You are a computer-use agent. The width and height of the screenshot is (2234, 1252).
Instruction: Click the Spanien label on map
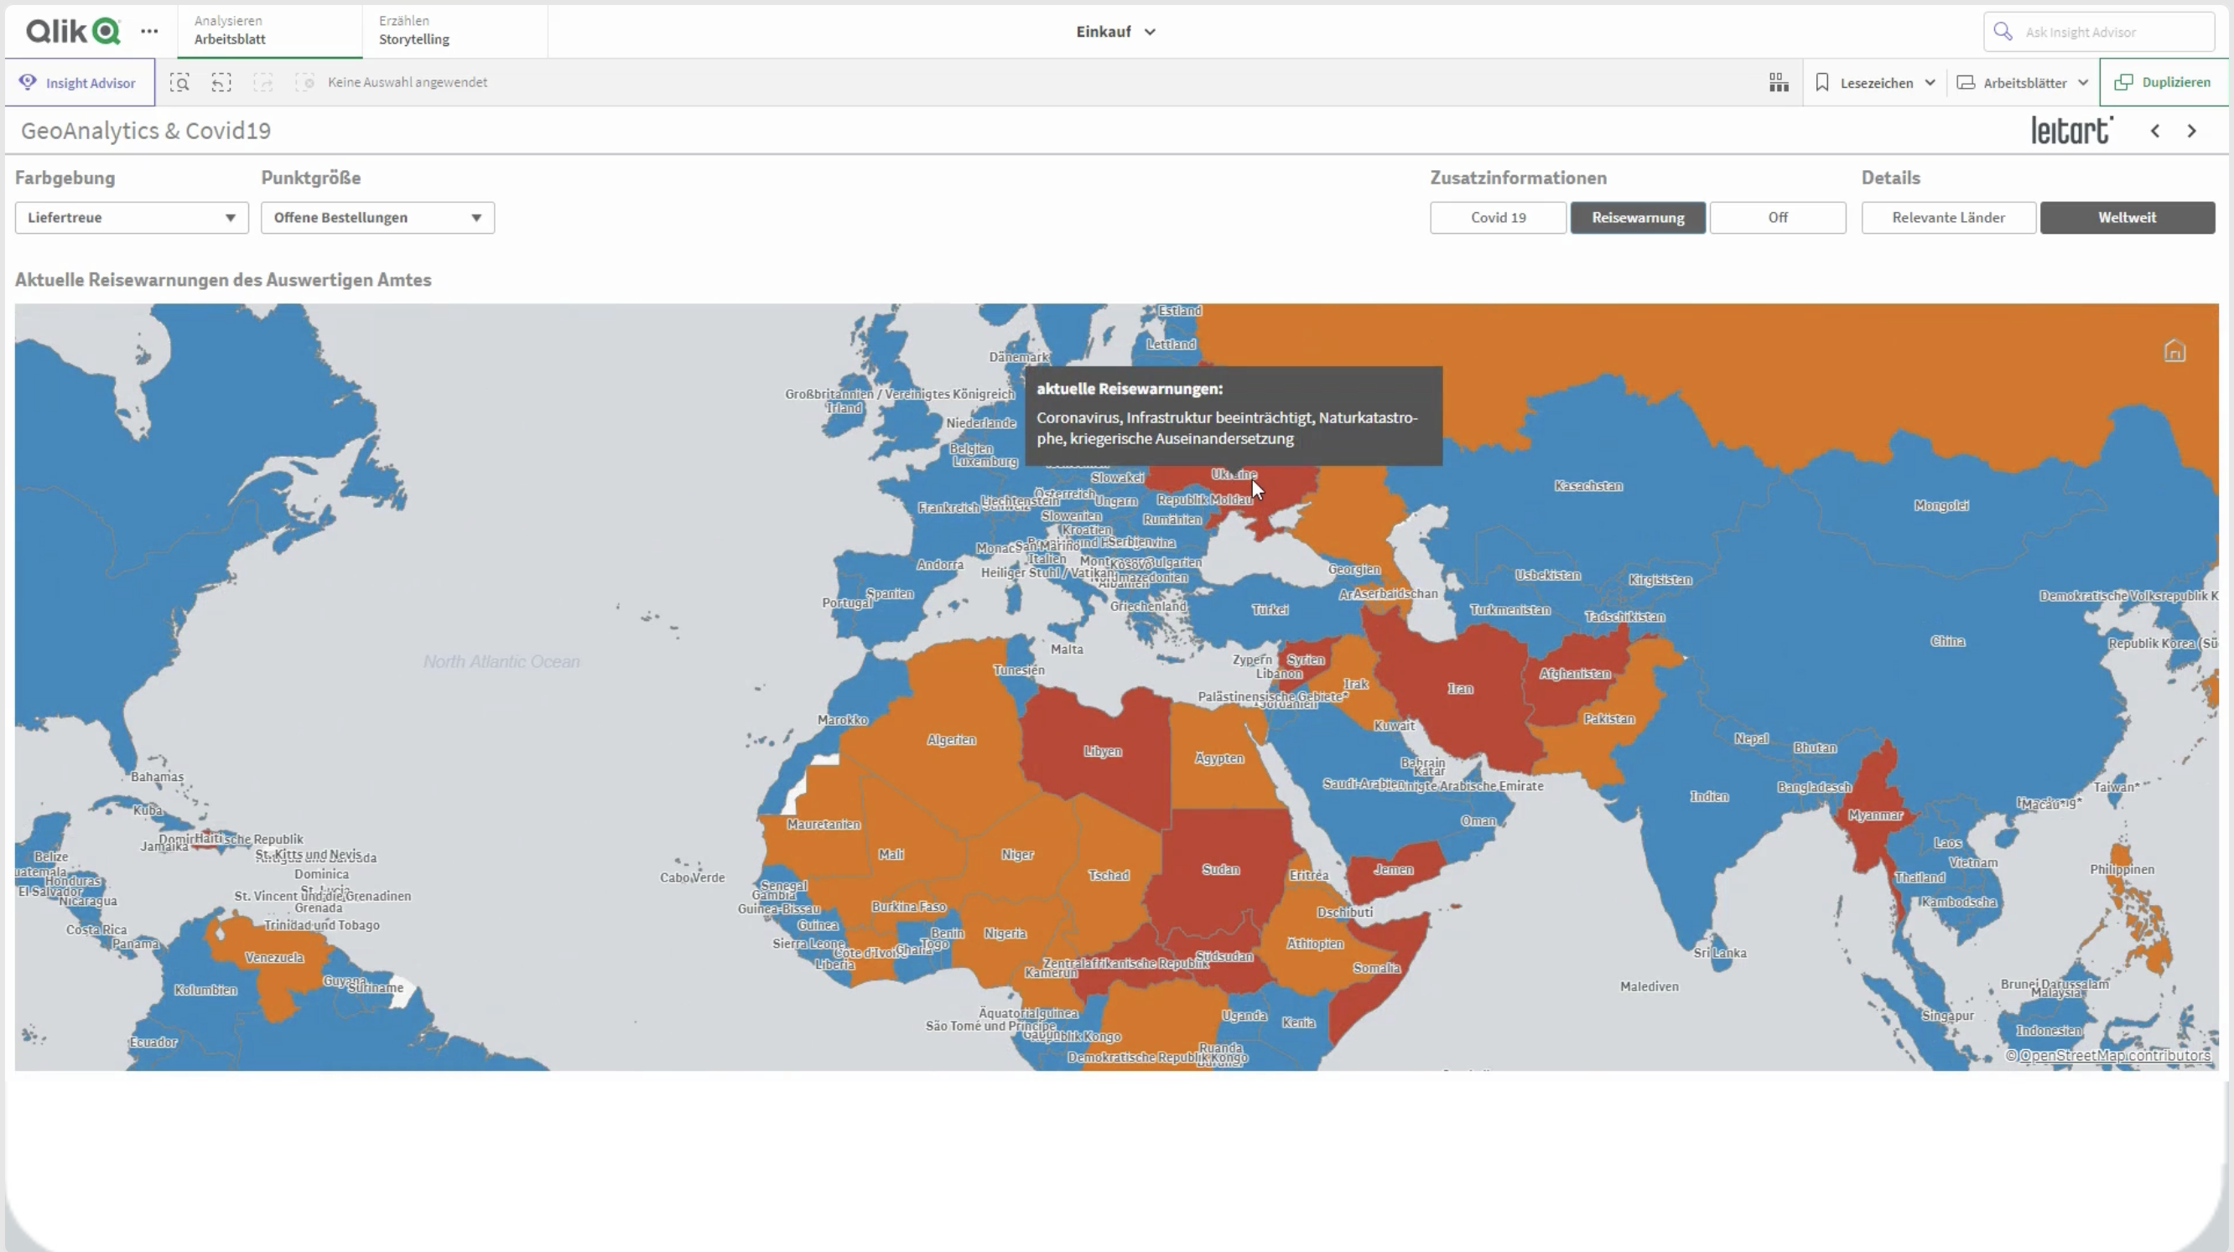pos(890,593)
